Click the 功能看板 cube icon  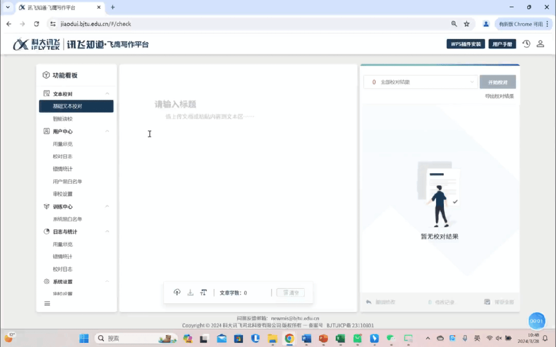point(46,75)
